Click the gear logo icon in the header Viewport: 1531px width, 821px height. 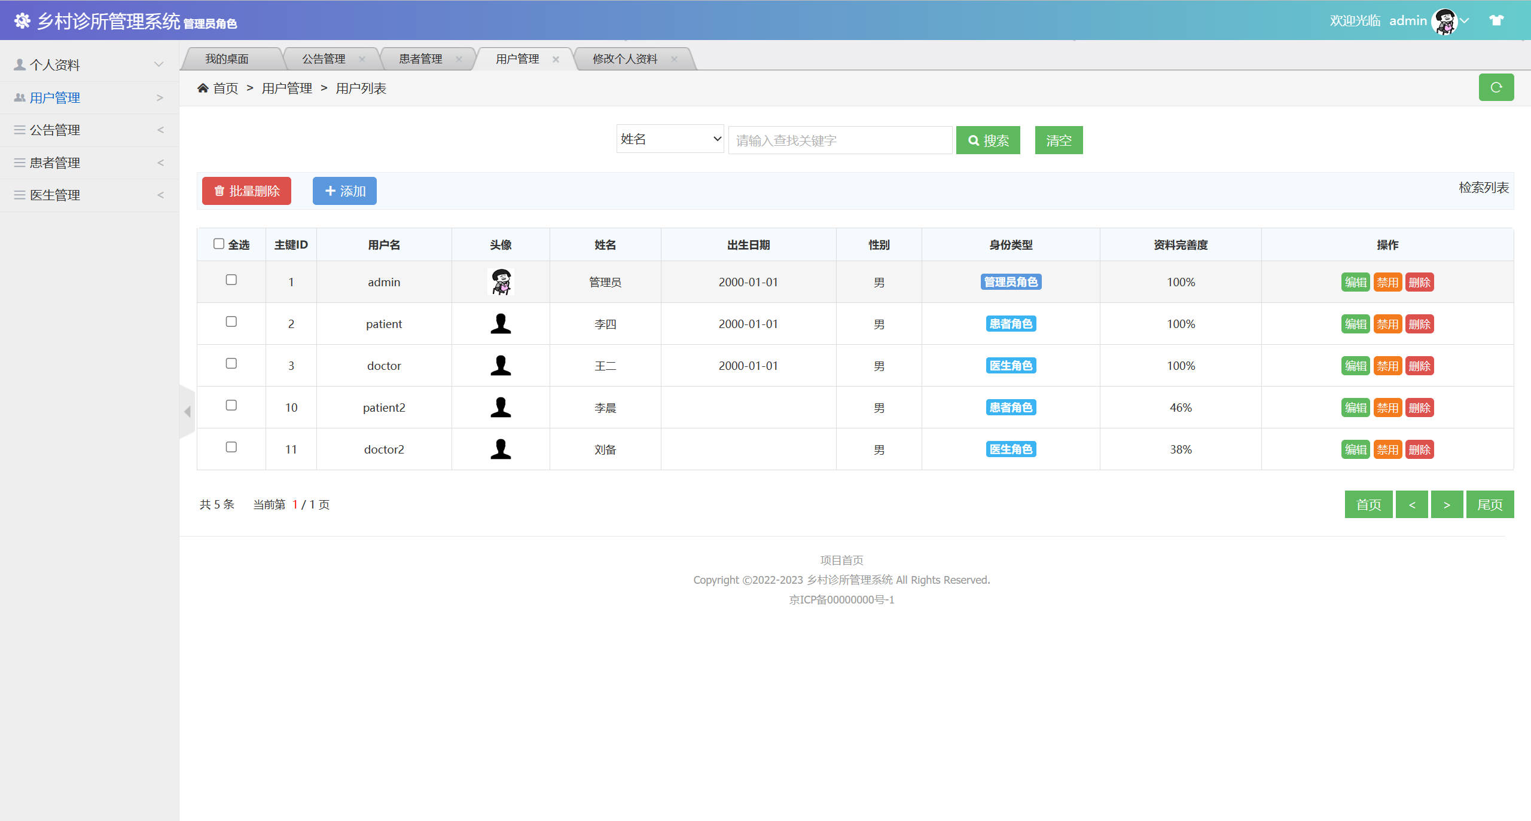point(23,20)
